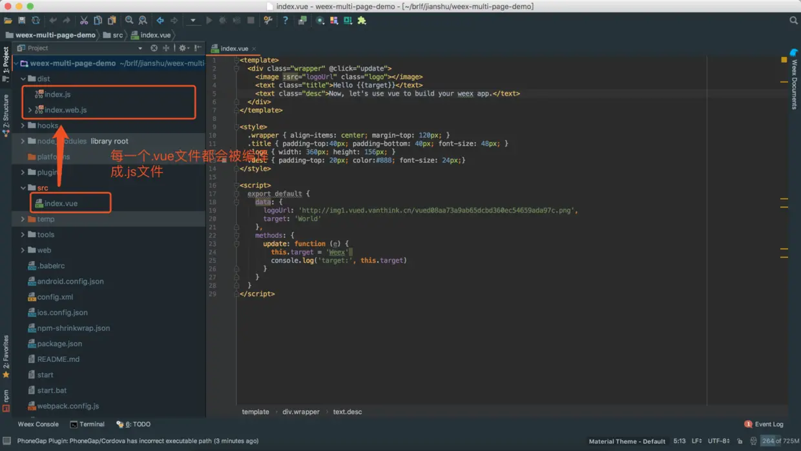
Task: Open Weex Documents right side tab
Action: click(795, 80)
